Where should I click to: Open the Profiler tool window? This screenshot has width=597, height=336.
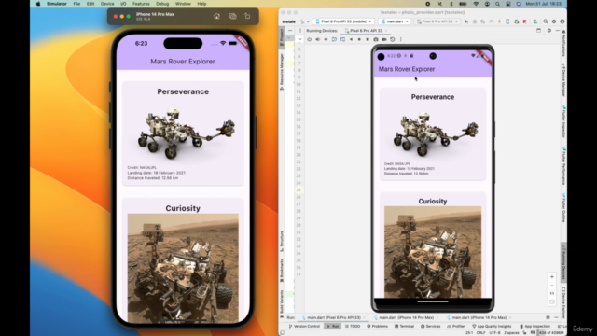pyautogui.click(x=456, y=326)
